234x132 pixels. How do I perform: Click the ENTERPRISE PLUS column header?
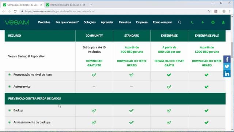pyautogui.click(x=207, y=36)
